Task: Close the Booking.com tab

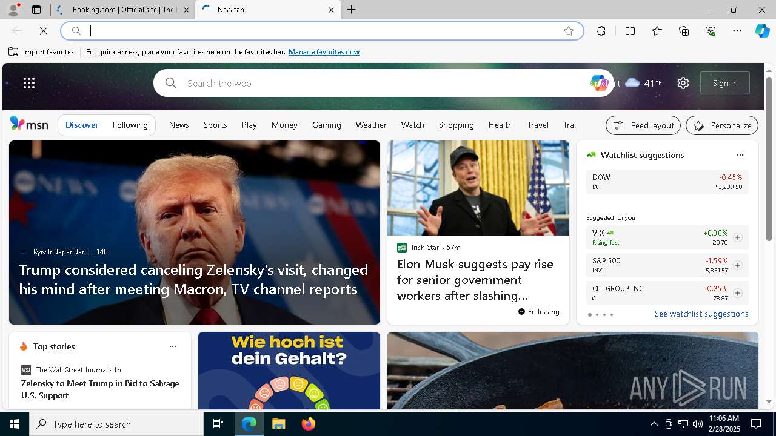Action: [x=186, y=10]
